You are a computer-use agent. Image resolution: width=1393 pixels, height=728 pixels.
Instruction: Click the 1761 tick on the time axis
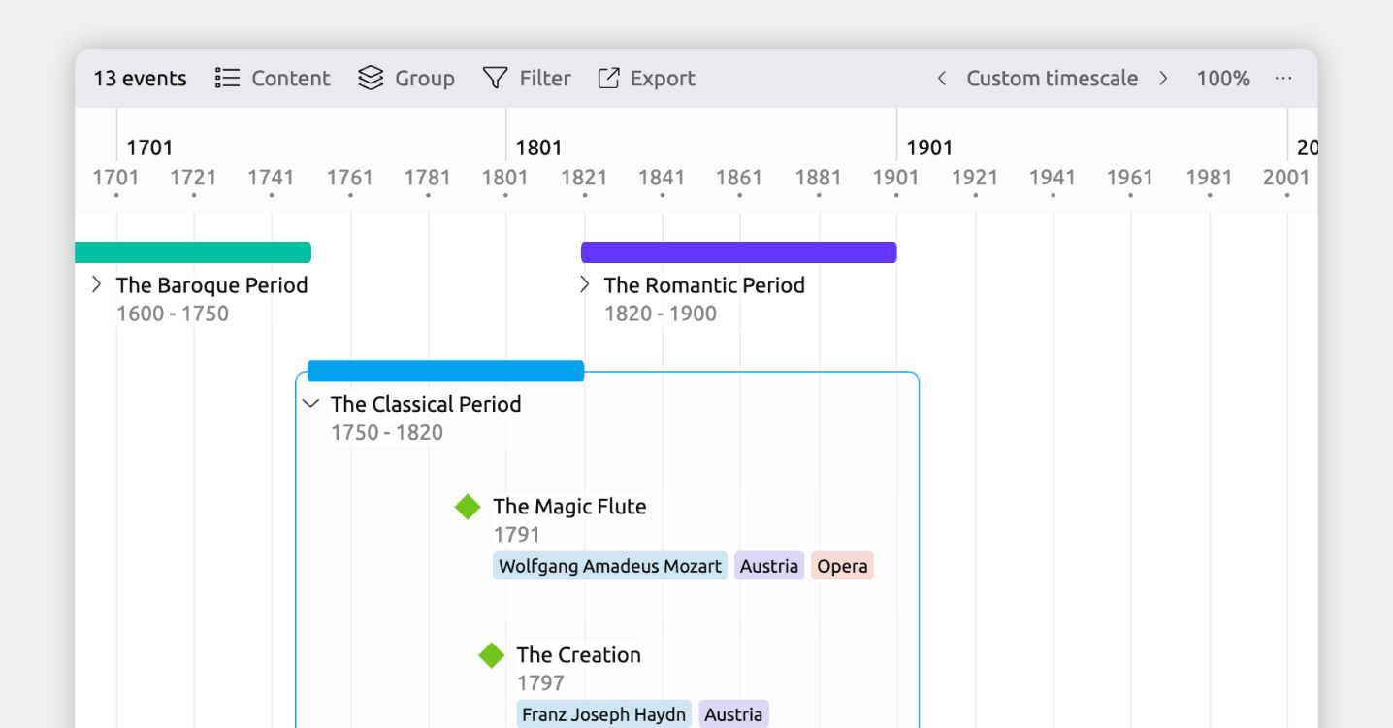(349, 178)
